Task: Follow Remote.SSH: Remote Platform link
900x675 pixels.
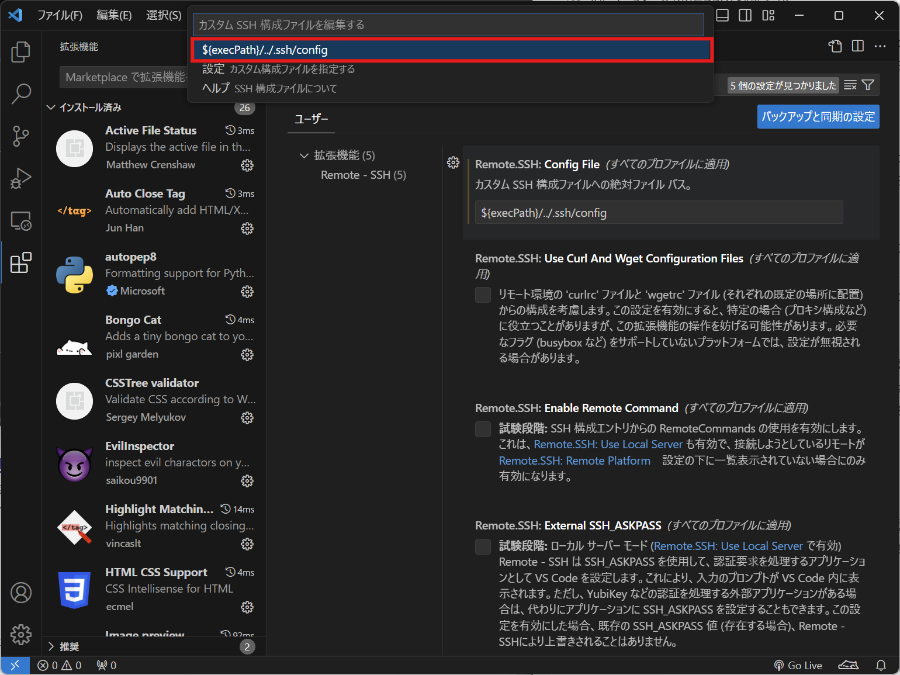Action: [x=574, y=461]
